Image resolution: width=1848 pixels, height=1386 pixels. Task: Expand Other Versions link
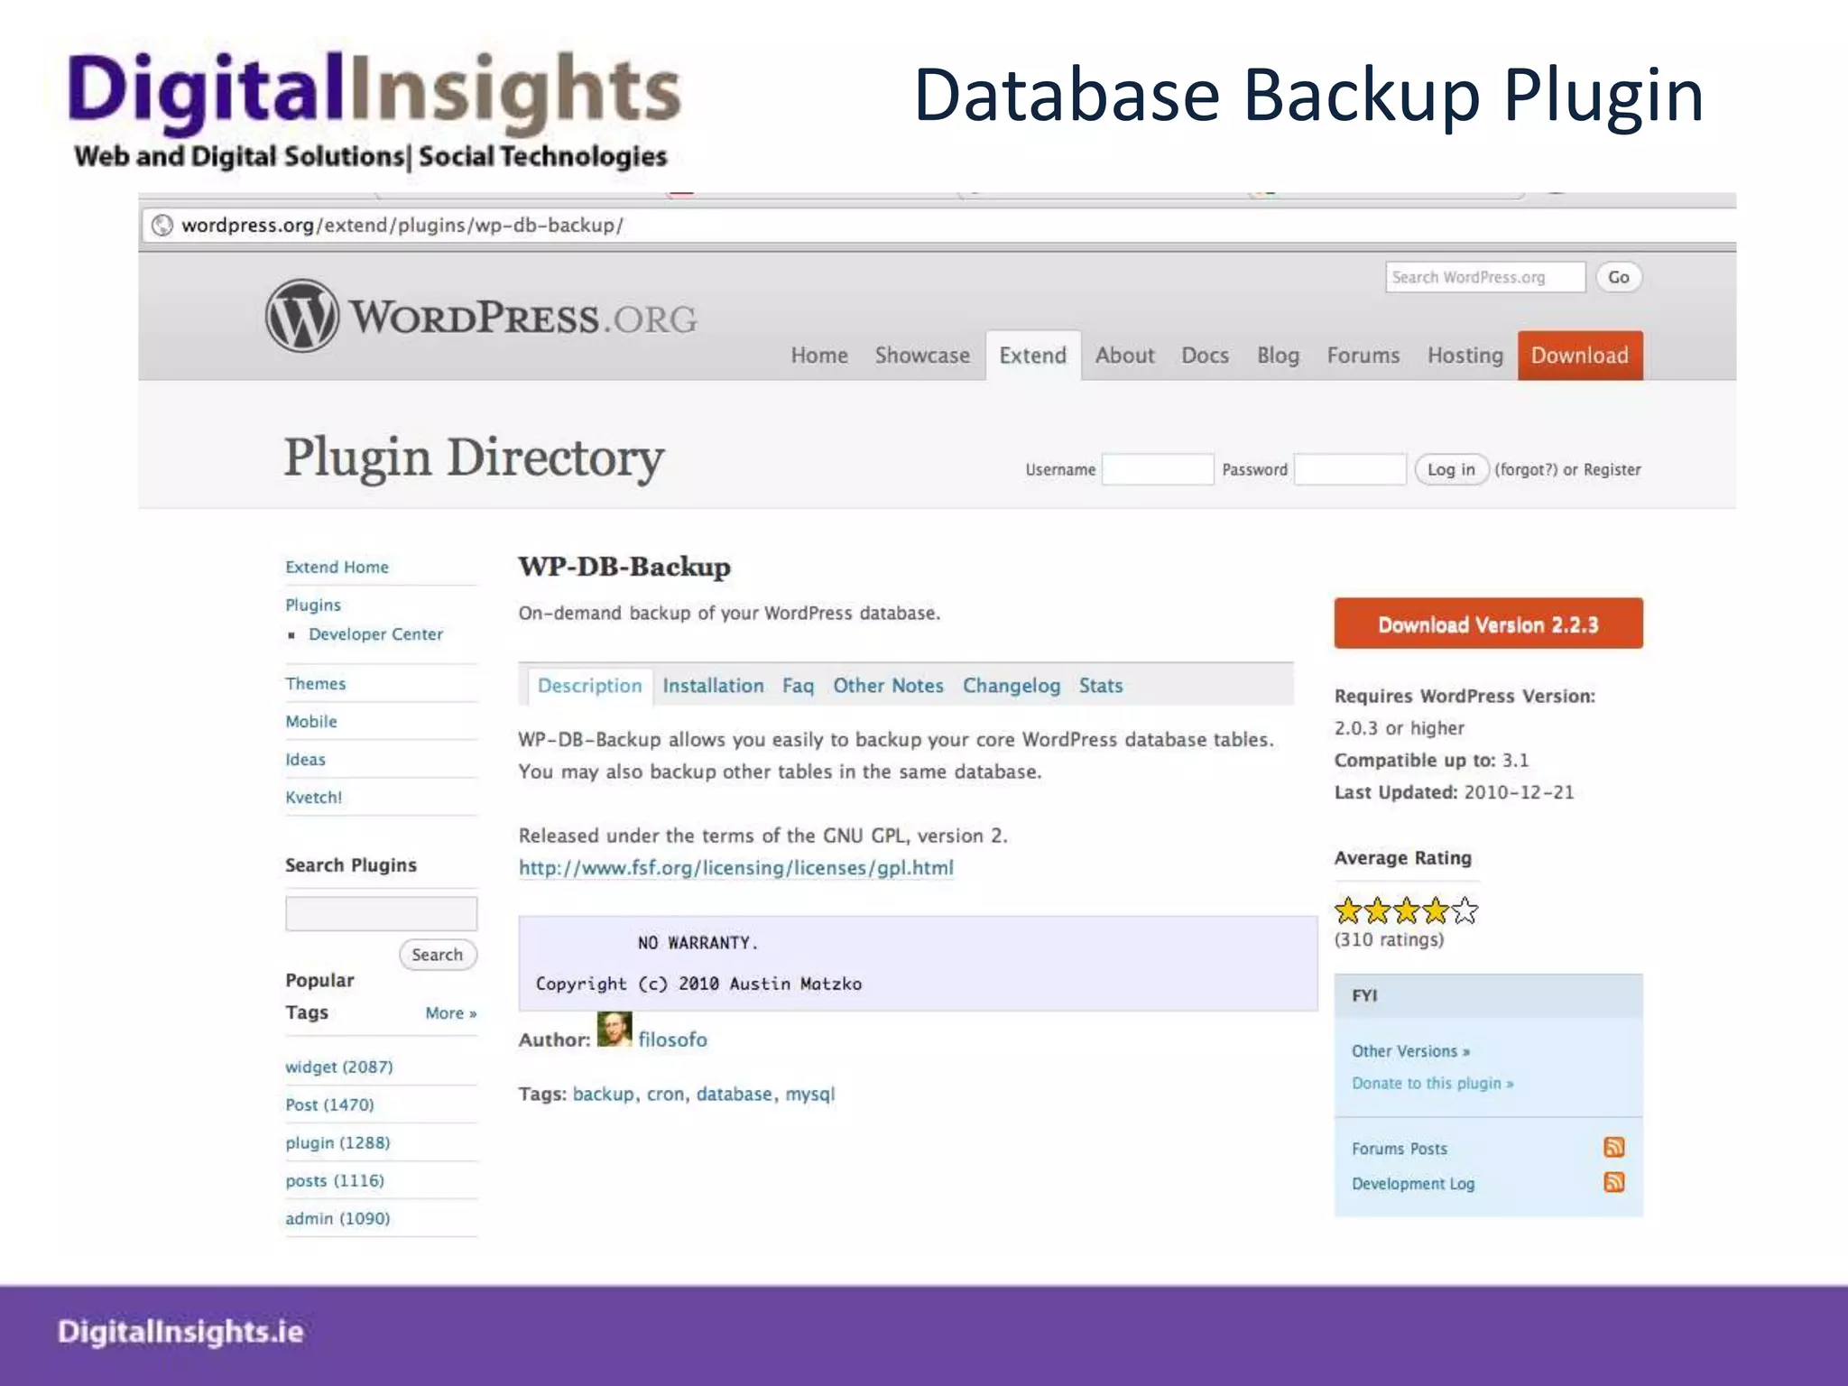[1410, 1051]
